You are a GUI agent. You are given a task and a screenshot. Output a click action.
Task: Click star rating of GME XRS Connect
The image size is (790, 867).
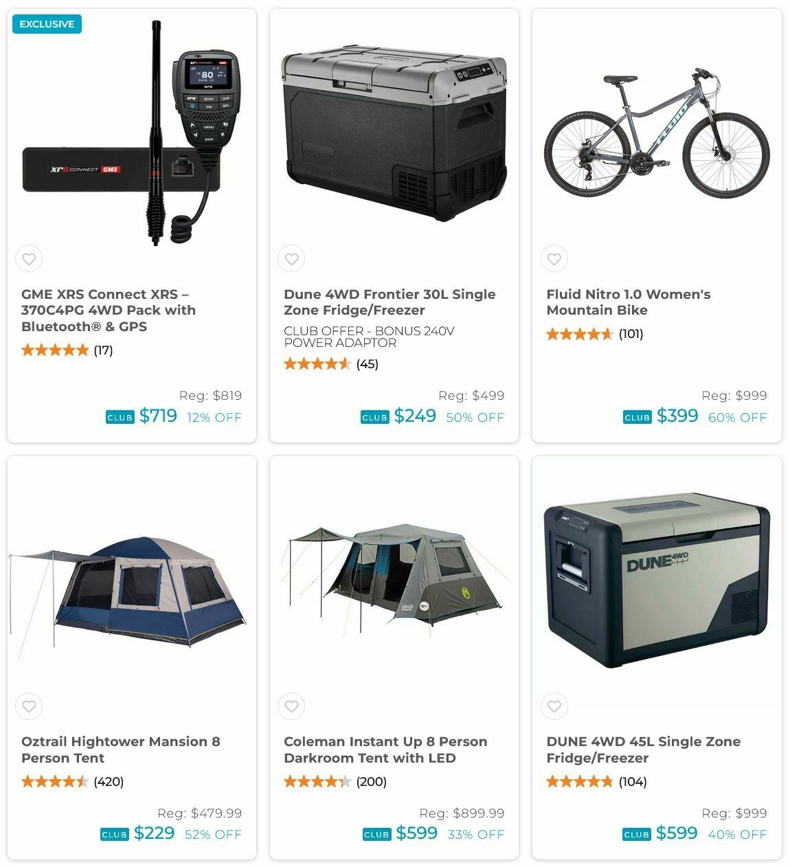[x=55, y=350]
